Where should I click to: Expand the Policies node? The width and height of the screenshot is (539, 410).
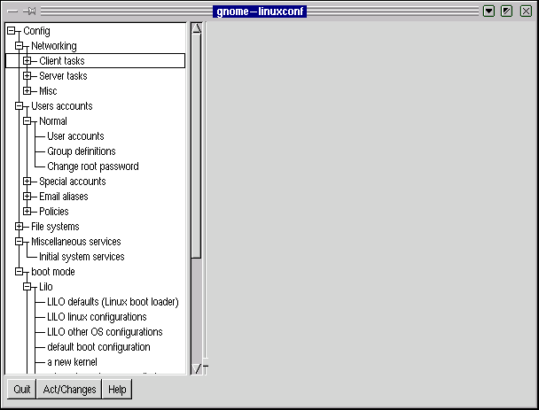pos(27,212)
